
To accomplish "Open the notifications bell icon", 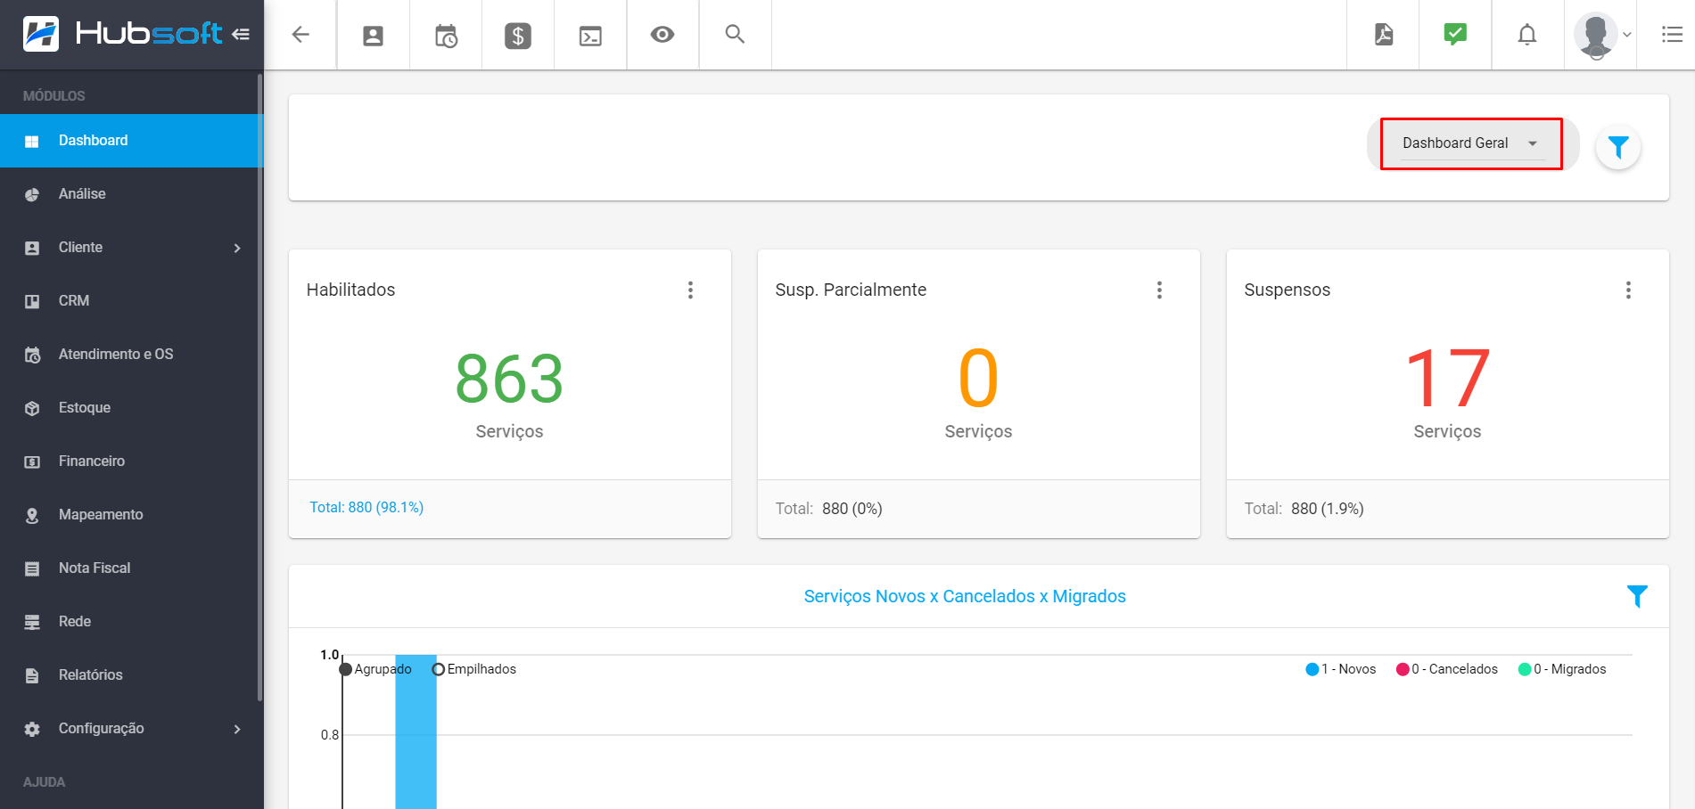I will pyautogui.click(x=1526, y=34).
